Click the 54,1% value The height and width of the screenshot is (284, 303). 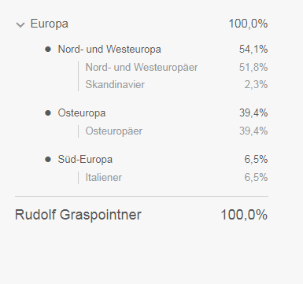(x=253, y=50)
